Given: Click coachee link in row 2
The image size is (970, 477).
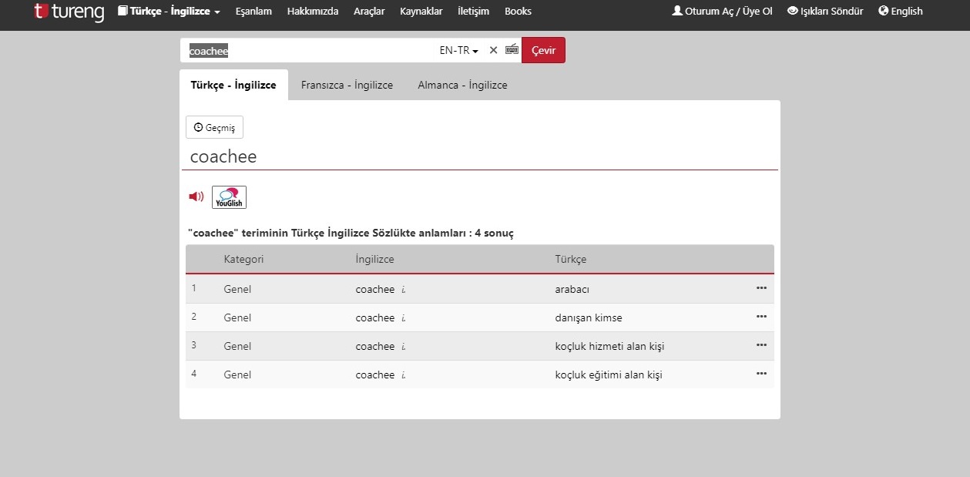Looking at the screenshot, I should pos(374,317).
